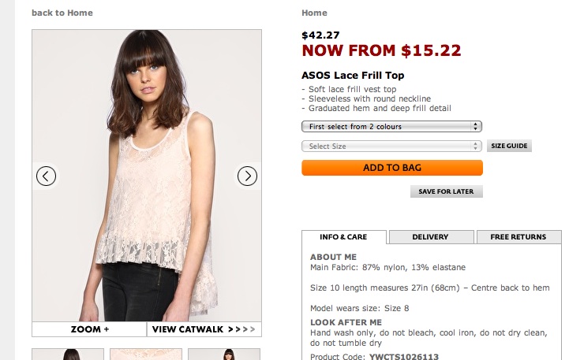Go back to Home link
Viewport: 569px width, 360px height.
click(x=62, y=13)
